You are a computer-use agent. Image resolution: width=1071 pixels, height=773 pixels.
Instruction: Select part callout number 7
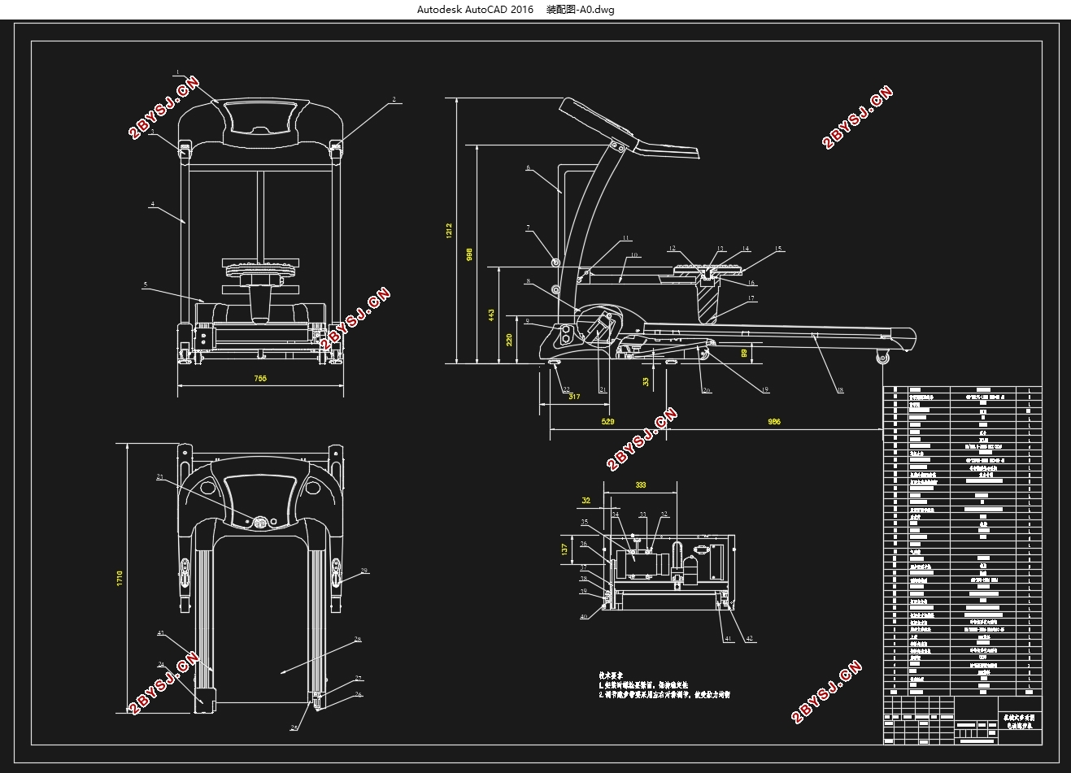tap(528, 228)
